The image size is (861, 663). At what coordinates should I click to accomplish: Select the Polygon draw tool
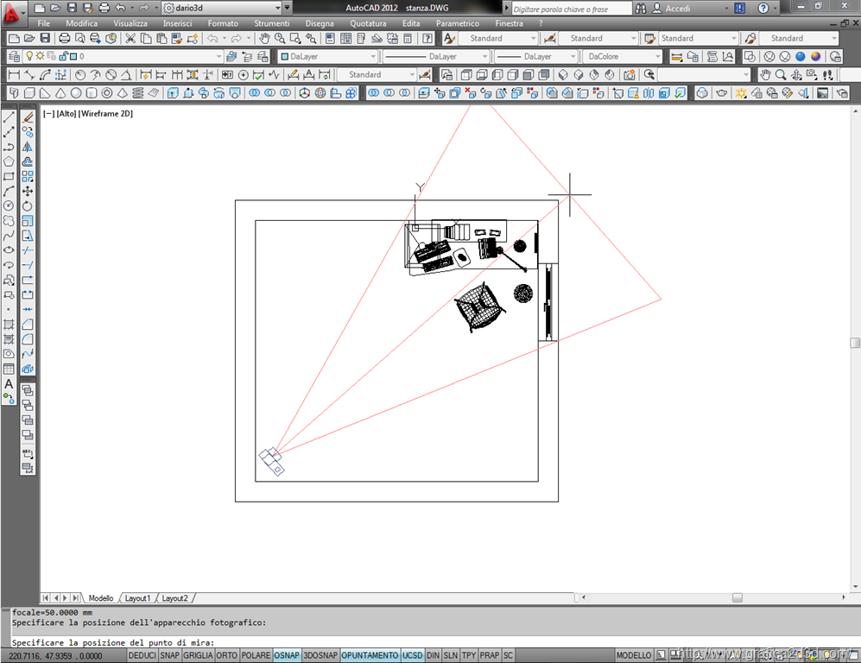pyautogui.click(x=9, y=161)
